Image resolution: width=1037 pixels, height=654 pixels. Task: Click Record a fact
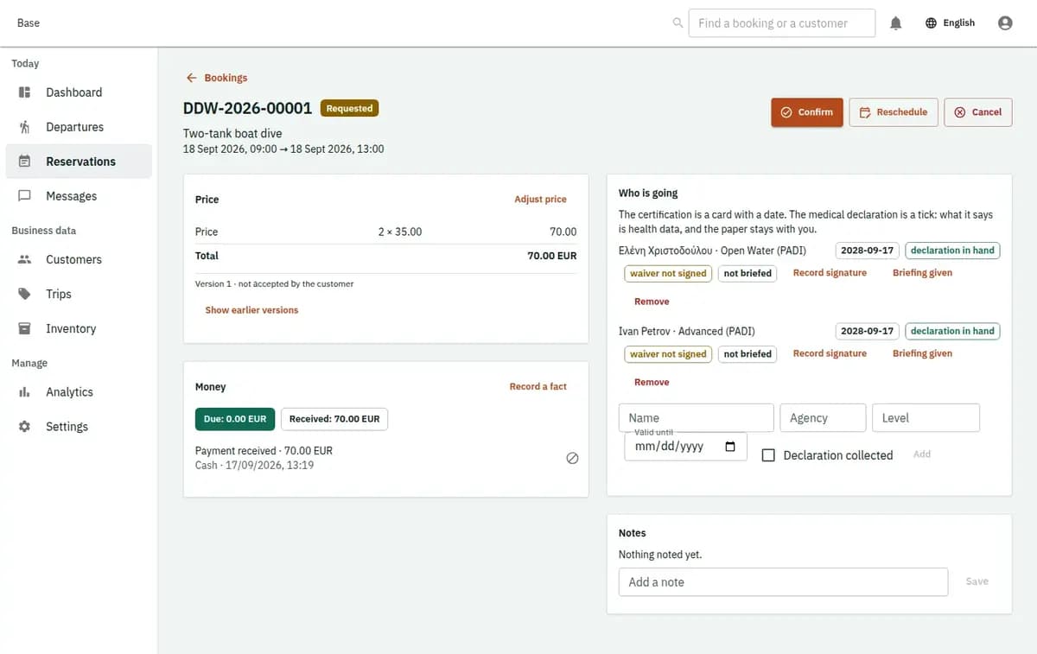click(538, 387)
